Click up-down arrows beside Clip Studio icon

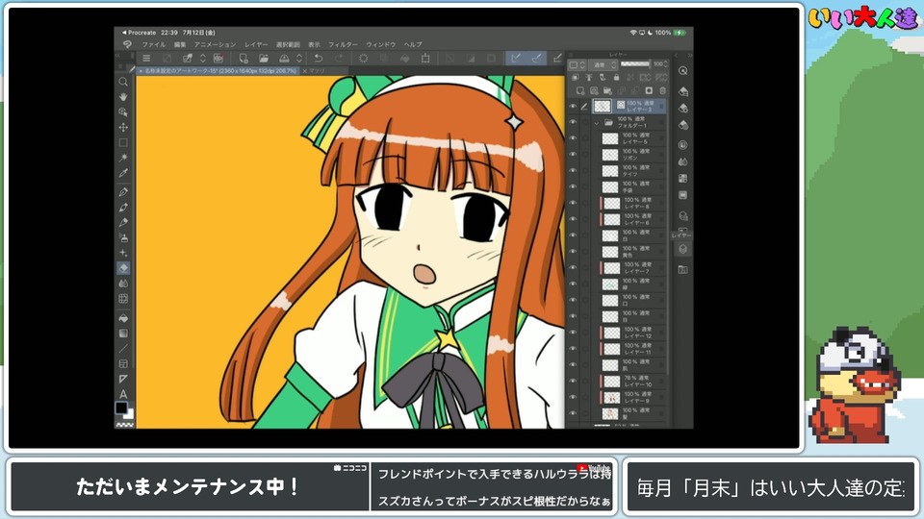tap(202, 59)
